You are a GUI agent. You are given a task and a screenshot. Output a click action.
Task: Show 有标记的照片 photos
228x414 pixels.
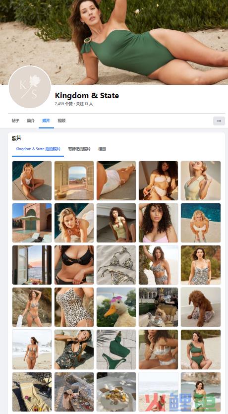pyautogui.click(x=79, y=149)
